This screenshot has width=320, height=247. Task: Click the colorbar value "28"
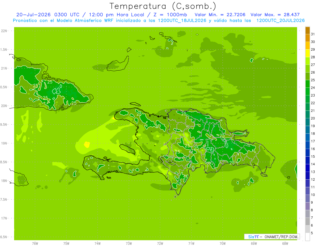click(x=313, y=57)
